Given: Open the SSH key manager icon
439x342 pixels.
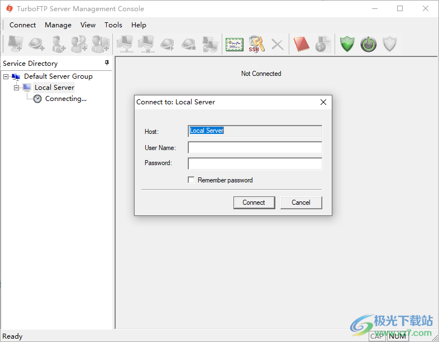Looking at the screenshot, I should (256, 44).
